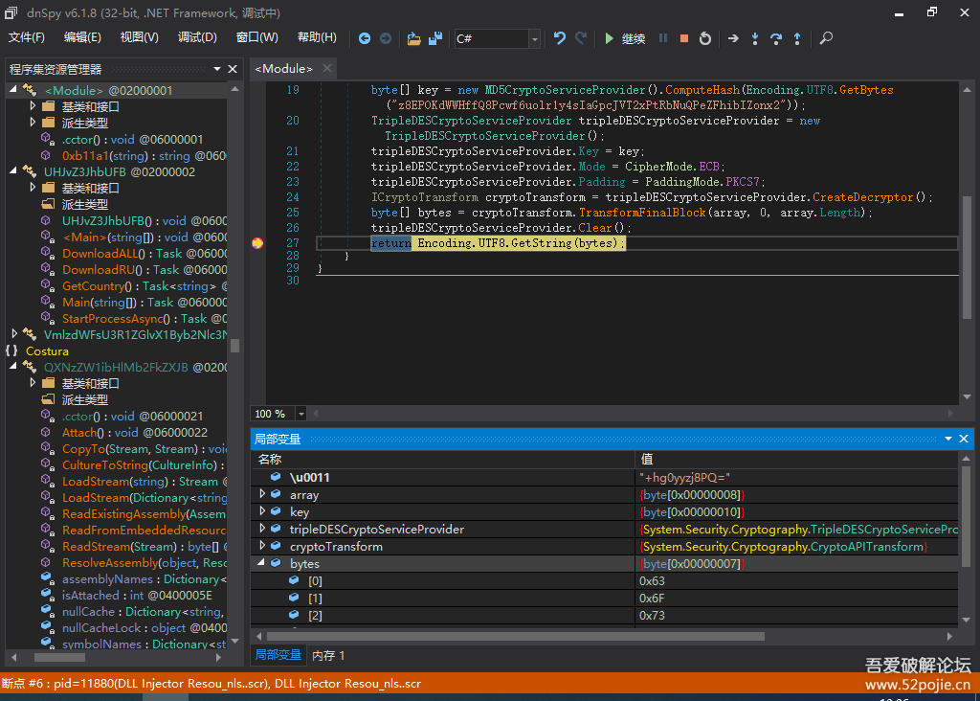Open the C# language dropdown
980x701 pixels.
534,38
